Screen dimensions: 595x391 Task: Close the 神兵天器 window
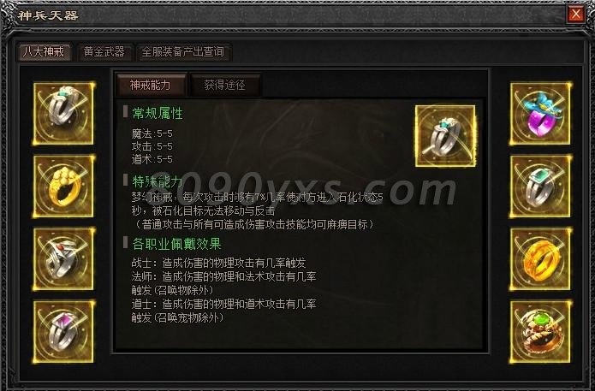point(575,14)
